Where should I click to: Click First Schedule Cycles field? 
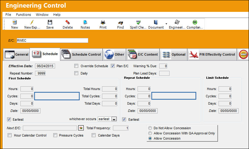(27, 96)
